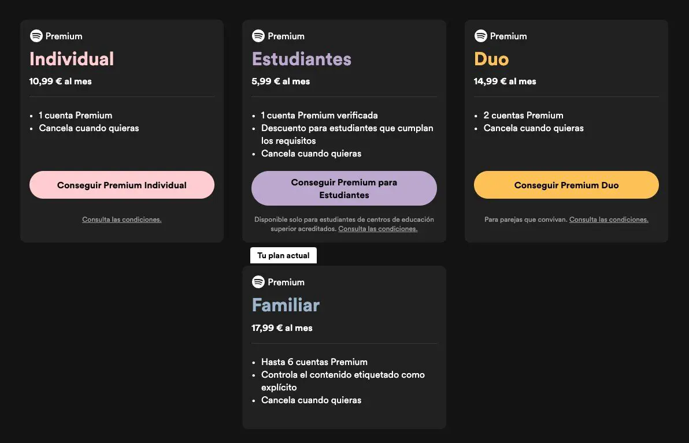Viewport: 689px width, 443px height.
Task: Click Spotify logo on Familiar card
Action: [x=258, y=282]
